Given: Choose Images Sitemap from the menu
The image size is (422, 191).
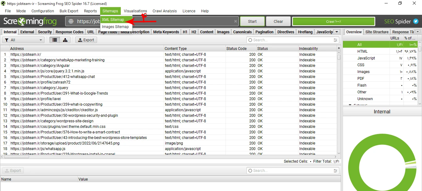Looking at the screenshot, I should [115, 27].
